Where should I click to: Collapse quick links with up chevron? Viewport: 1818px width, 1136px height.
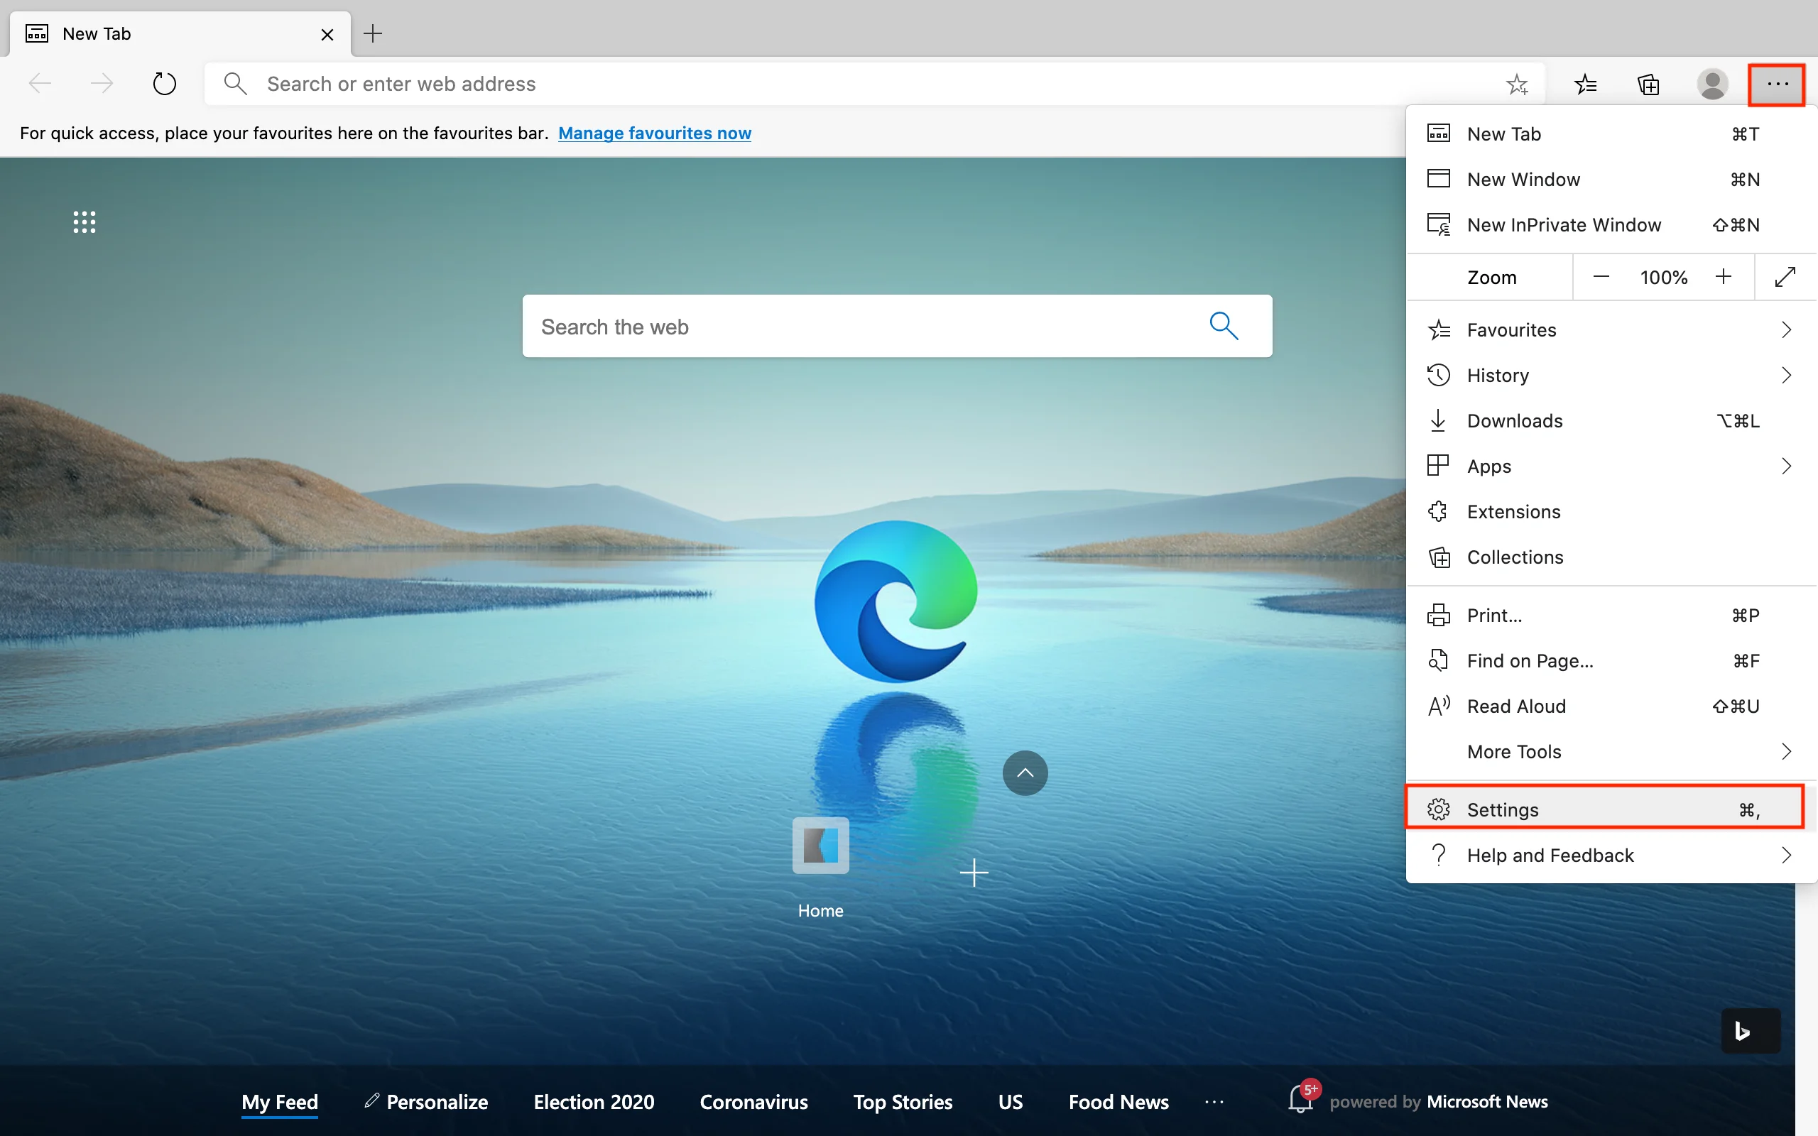(1025, 772)
